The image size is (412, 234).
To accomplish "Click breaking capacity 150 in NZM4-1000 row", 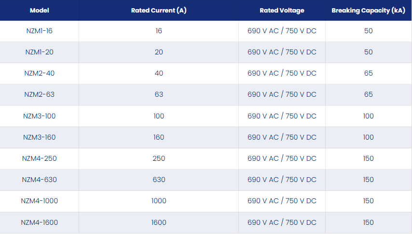I will pyautogui.click(x=369, y=201).
